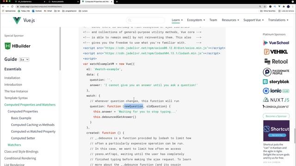The height and width of the screenshot is (166, 296).
Task: Go to Installation in sidebar
Action: (x=12, y=78)
